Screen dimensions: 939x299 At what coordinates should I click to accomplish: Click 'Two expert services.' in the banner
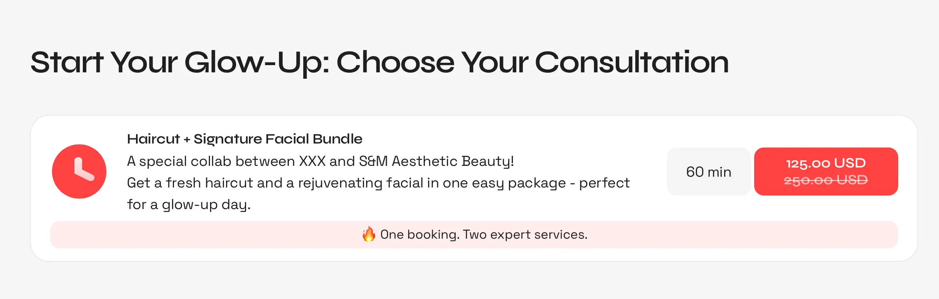click(x=525, y=235)
